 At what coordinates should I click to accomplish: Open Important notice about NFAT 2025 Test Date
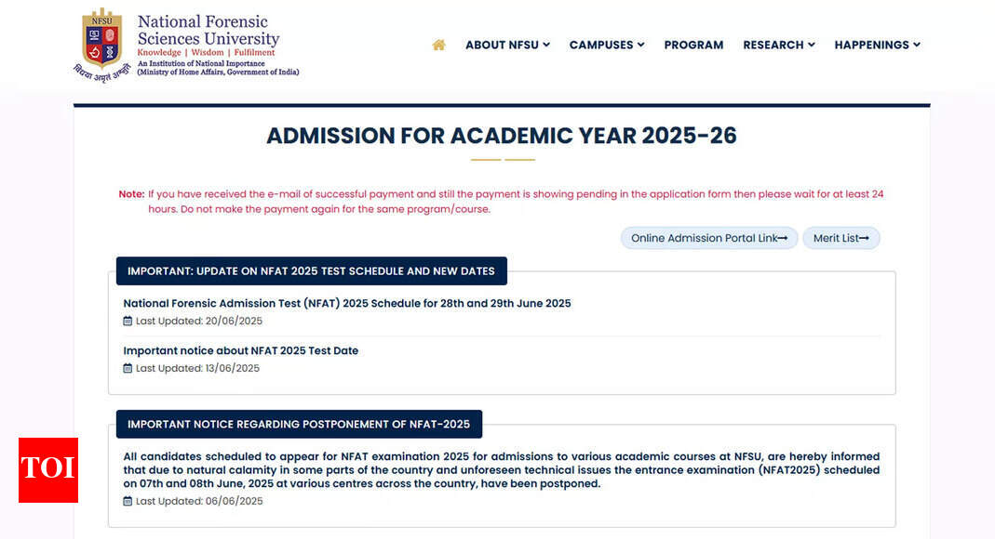[x=240, y=351]
